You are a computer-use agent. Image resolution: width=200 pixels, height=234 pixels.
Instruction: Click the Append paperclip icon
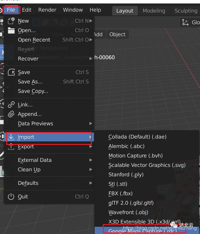[x=11, y=114]
